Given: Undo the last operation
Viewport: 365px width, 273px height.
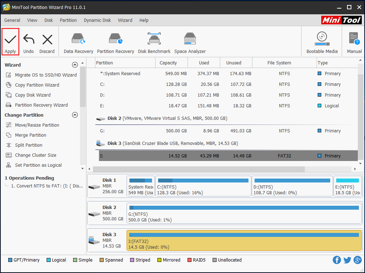Looking at the screenshot, I should point(29,43).
